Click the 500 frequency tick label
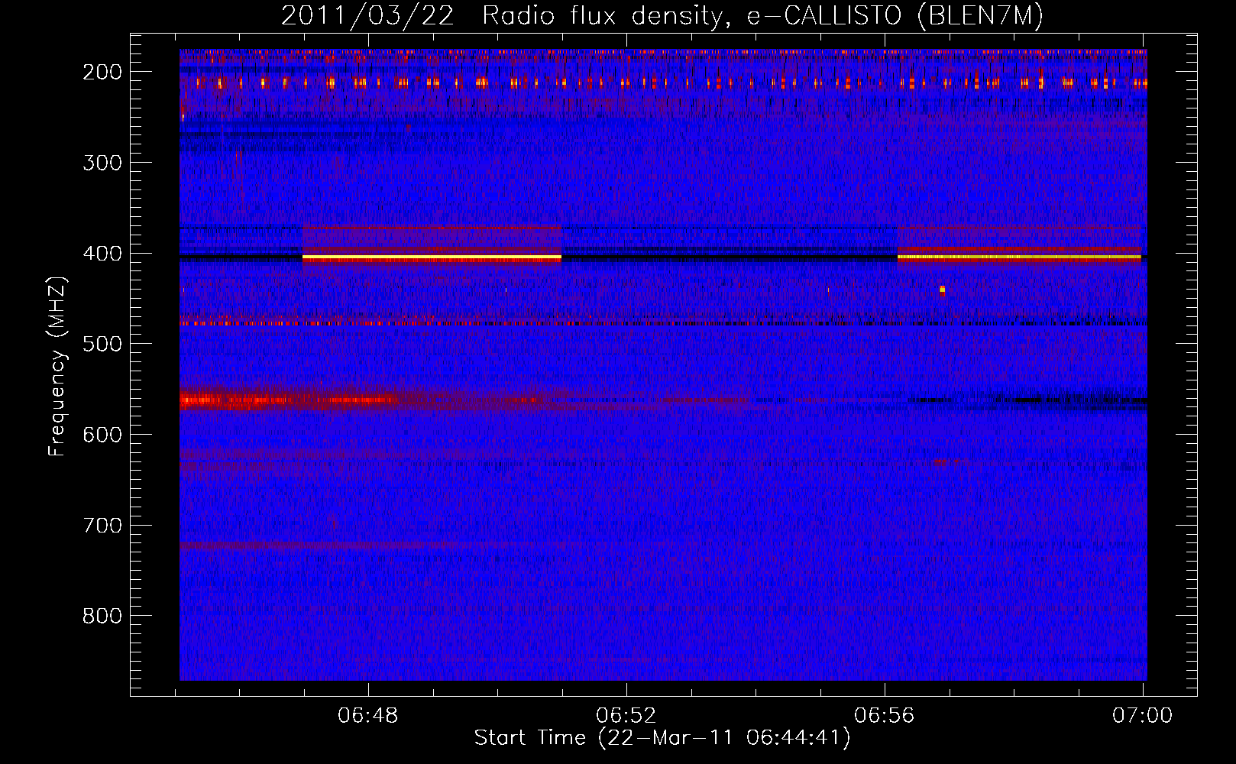Screen dimensions: 1236x764 [x=102, y=344]
